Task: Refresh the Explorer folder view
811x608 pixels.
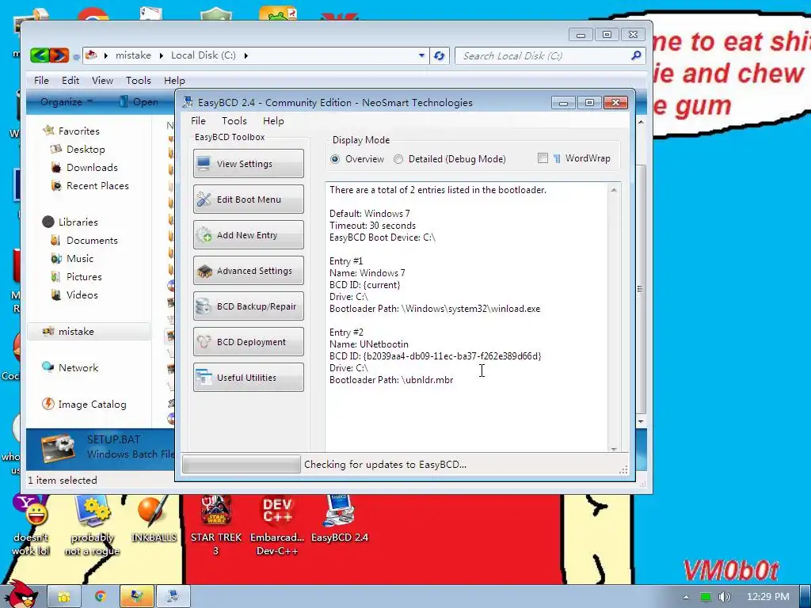Action: tap(439, 55)
